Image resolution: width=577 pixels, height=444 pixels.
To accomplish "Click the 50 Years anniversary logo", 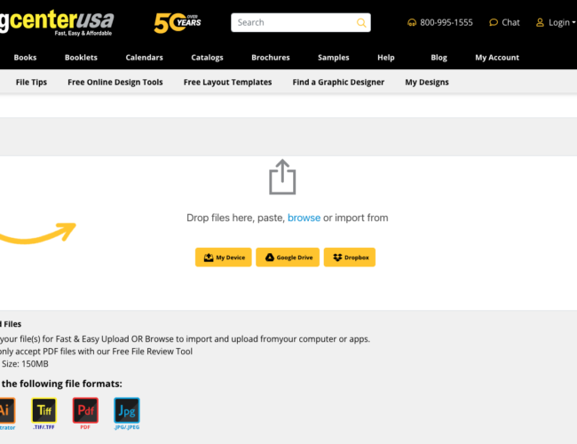I will [x=178, y=22].
